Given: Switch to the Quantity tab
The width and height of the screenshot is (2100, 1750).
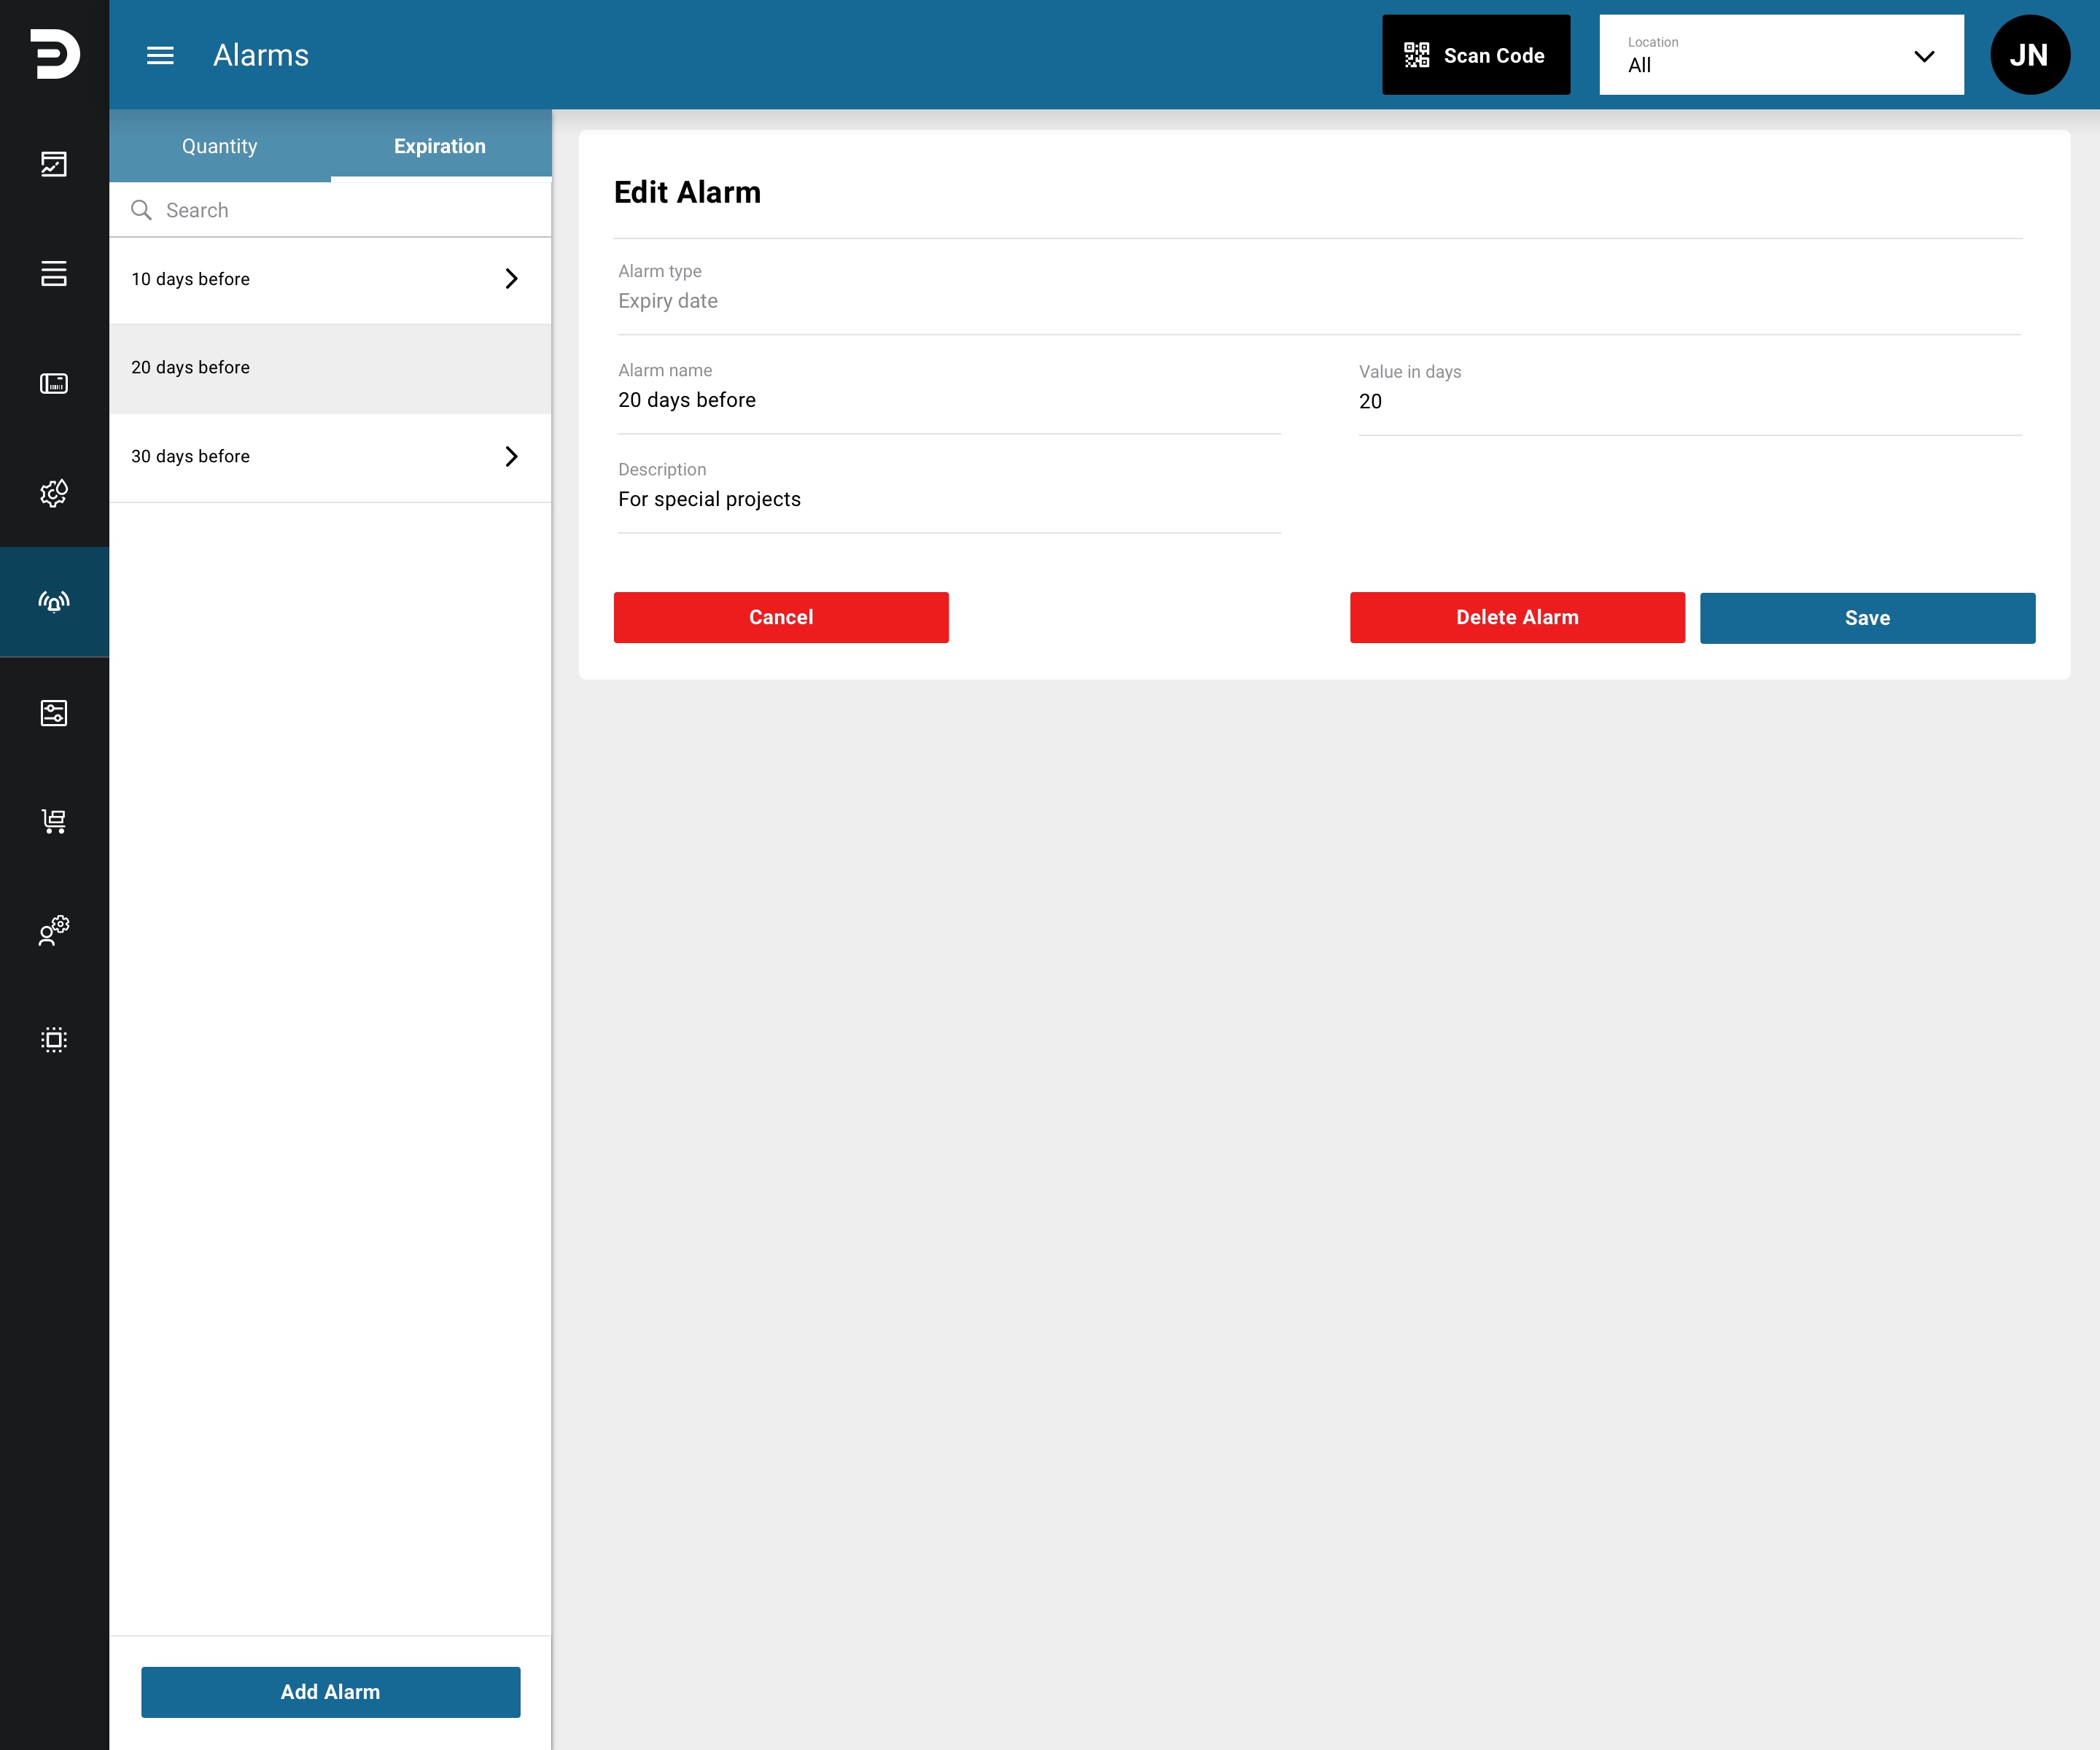Looking at the screenshot, I should [x=220, y=146].
